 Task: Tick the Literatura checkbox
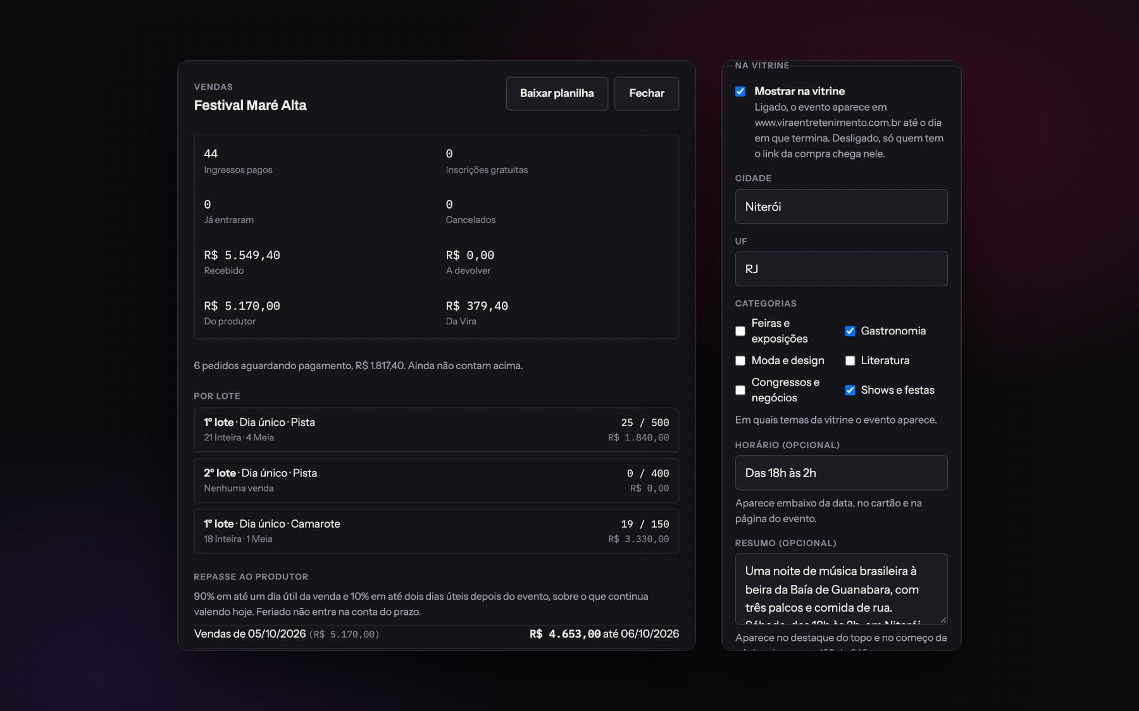(850, 361)
